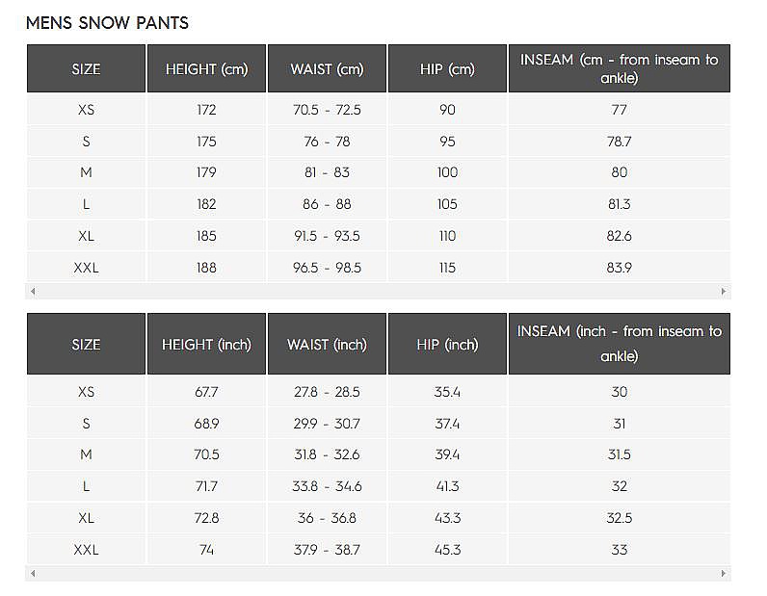Viewport: 767px width, 596px height.
Task: Select the HEIGHT (inch) column header
Action: point(206,344)
